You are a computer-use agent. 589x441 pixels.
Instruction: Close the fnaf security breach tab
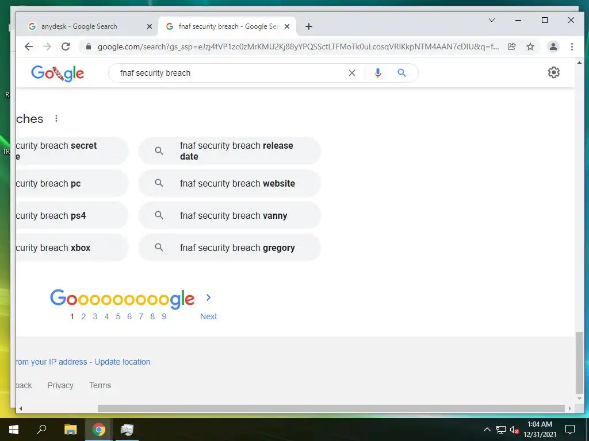pyautogui.click(x=287, y=26)
